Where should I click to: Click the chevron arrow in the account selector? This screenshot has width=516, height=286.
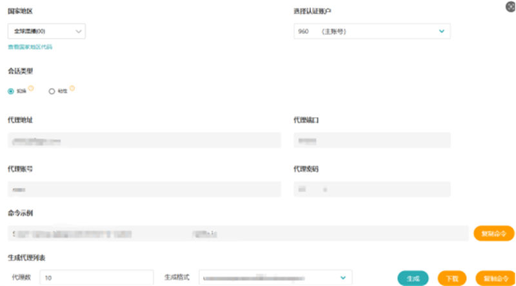(x=442, y=31)
